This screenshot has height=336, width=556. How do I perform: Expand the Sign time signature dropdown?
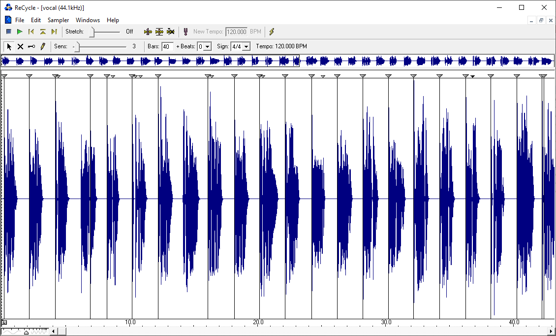point(247,47)
